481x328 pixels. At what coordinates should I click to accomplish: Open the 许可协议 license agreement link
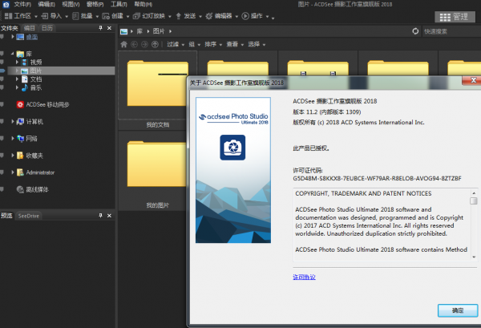(305, 277)
